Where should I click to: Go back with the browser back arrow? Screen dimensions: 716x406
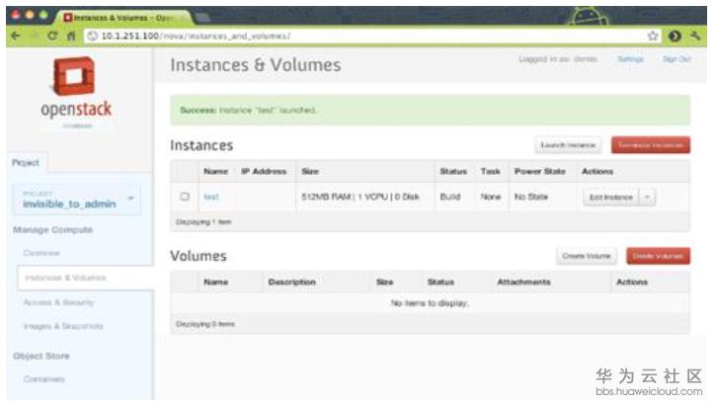tap(16, 36)
